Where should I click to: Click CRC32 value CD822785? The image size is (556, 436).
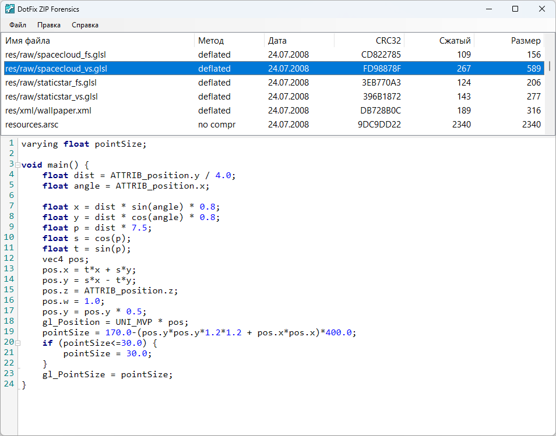coord(381,55)
